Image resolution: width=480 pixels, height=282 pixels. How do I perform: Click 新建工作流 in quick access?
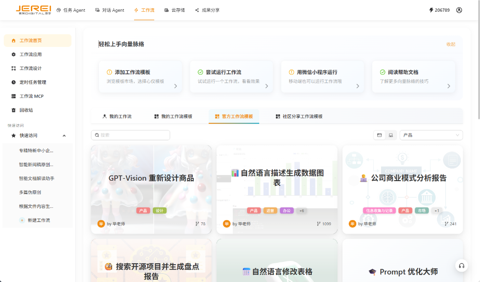(x=39, y=221)
